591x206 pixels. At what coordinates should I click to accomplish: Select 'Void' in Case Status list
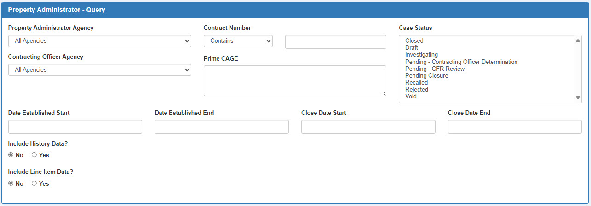[x=411, y=96]
